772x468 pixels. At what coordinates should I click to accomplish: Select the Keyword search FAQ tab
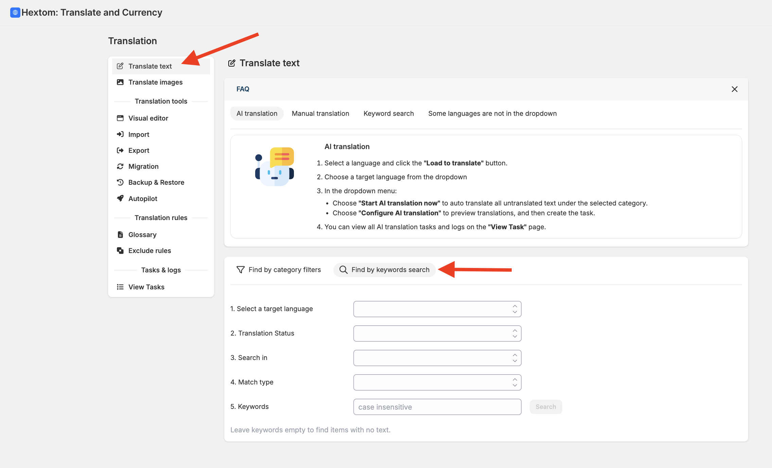click(388, 113)
